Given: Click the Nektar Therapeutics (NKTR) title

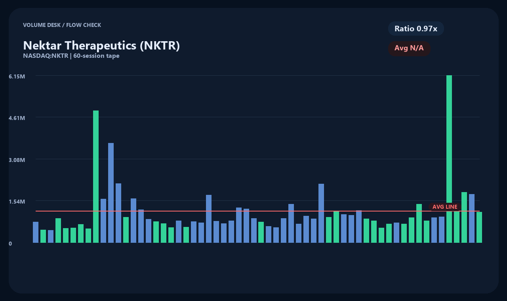Looking at the screenshot, I should (x=101, y=46).
